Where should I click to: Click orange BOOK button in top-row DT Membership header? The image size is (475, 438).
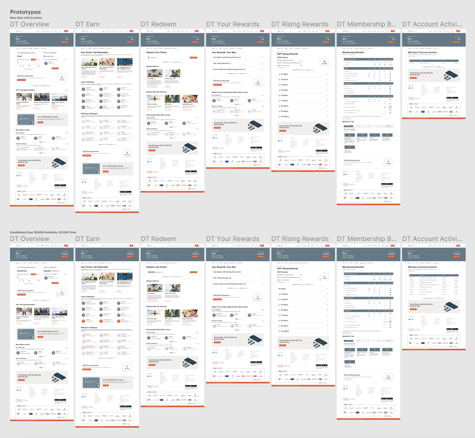(x=393, y=31)
